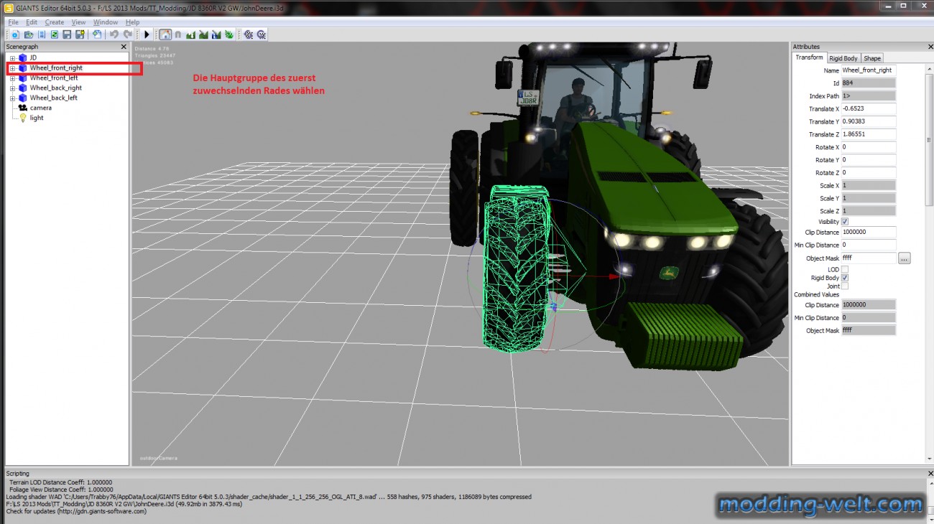Click the Object Mask browse button
This screenshot has height=524, width=934.
click(904, 258)
